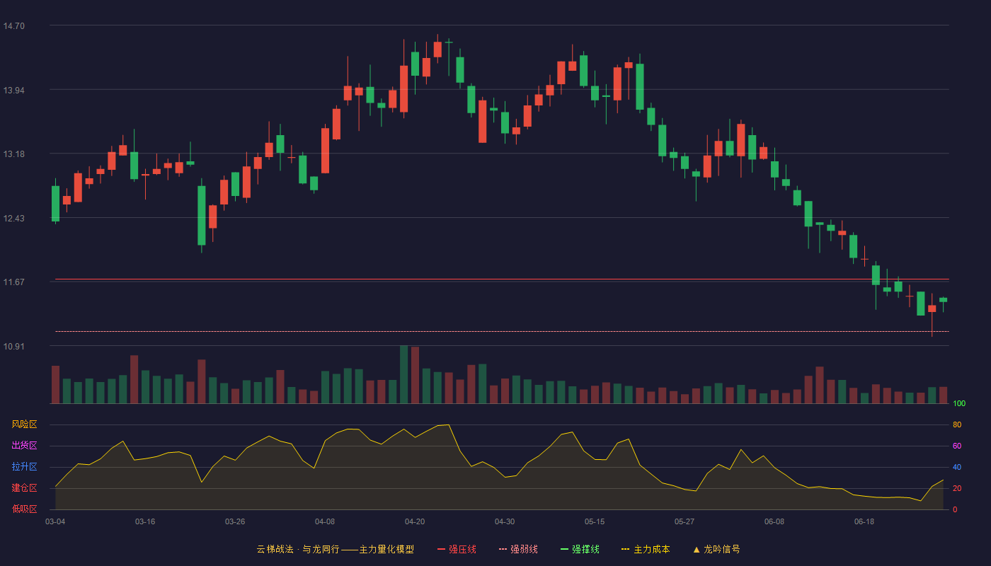Image resolution: width=991 pixels, height=566 pixels.
Task: Click the 40 indicator scale label
Action: [957, 468]
